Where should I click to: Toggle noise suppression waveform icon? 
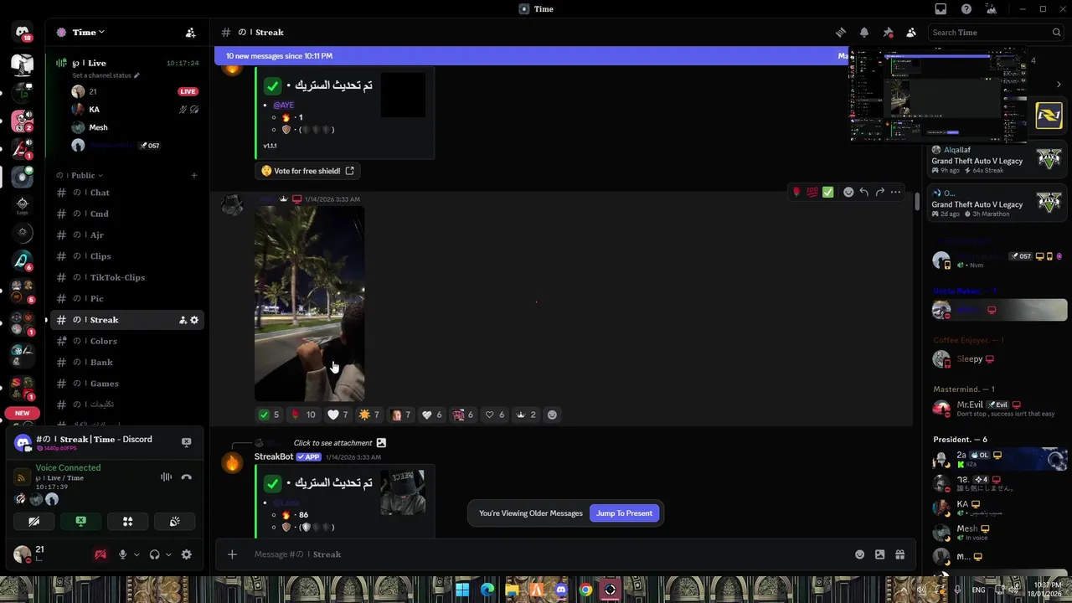(166, 477)
